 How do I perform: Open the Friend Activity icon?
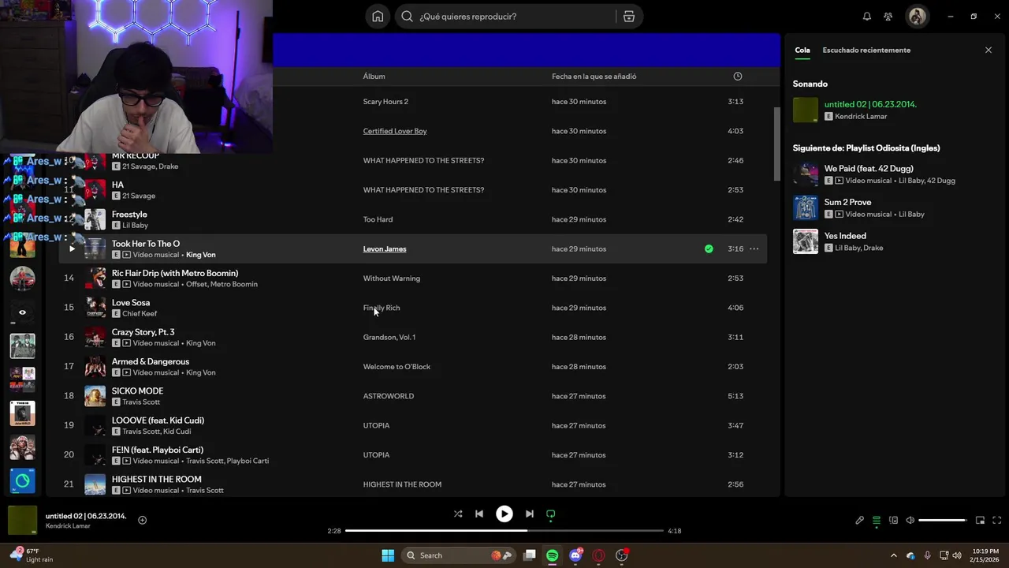[888, 17]
